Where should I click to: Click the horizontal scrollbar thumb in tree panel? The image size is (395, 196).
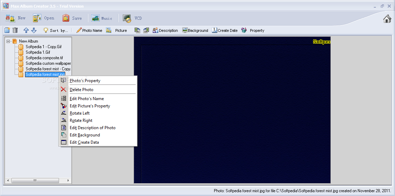click(x=35, y=180)
